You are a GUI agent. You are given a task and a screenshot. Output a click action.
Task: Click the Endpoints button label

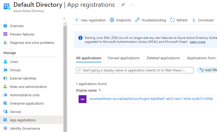(124, 20)
